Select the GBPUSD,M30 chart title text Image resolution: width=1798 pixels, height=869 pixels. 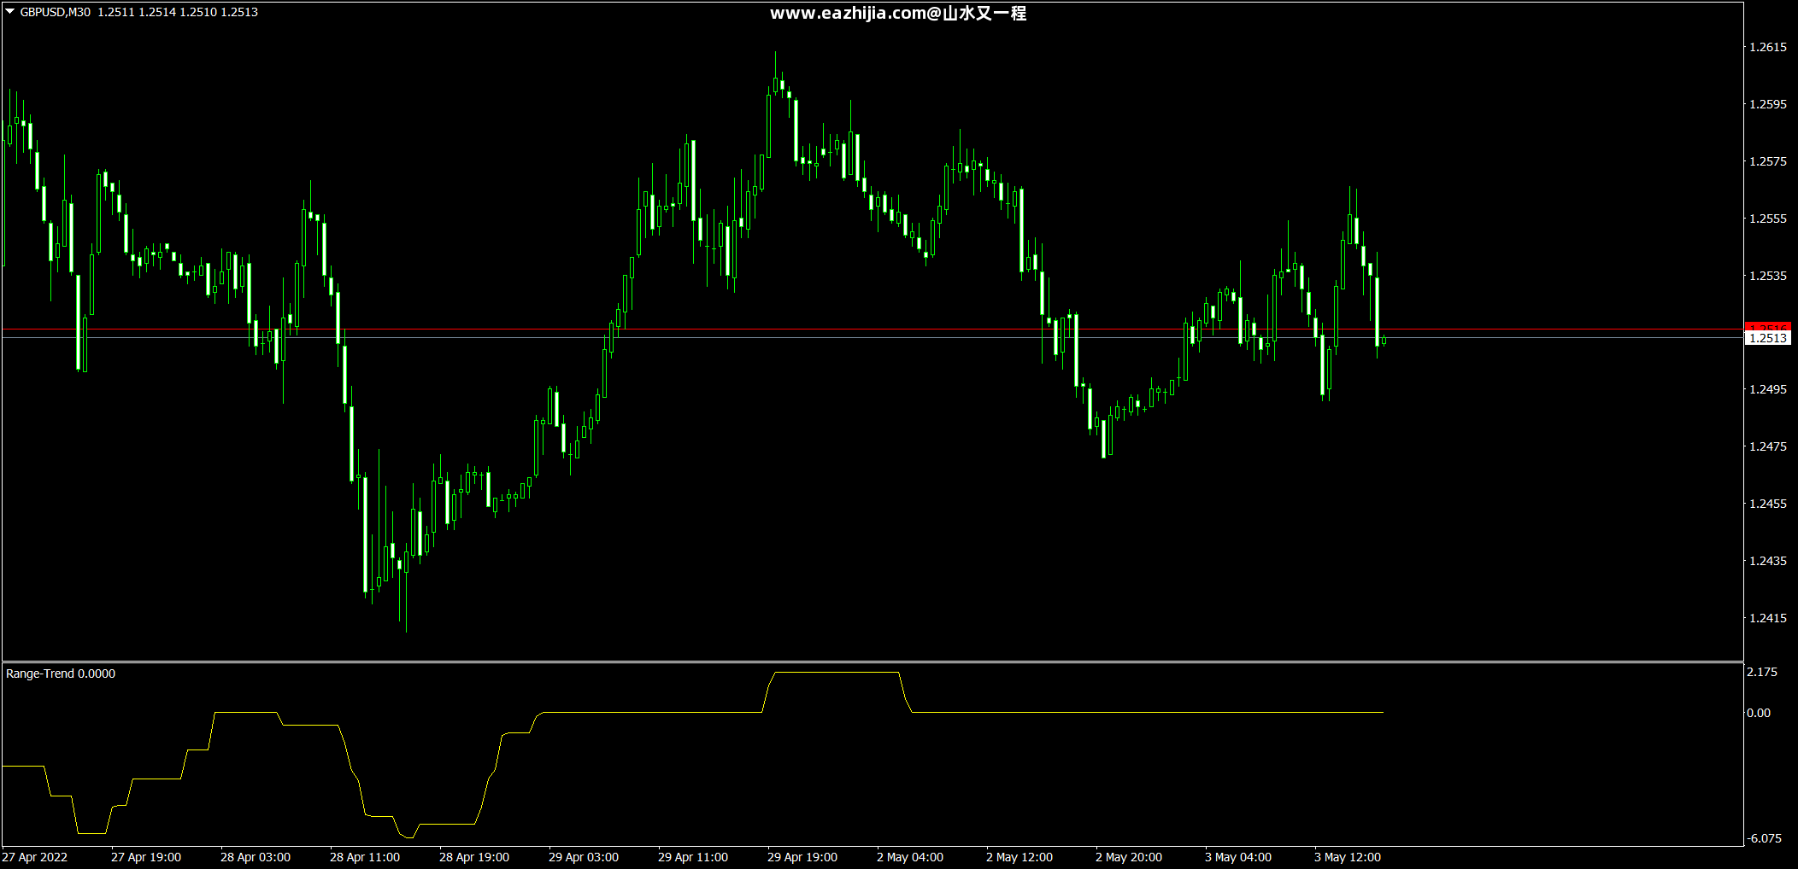pos(55,12)
